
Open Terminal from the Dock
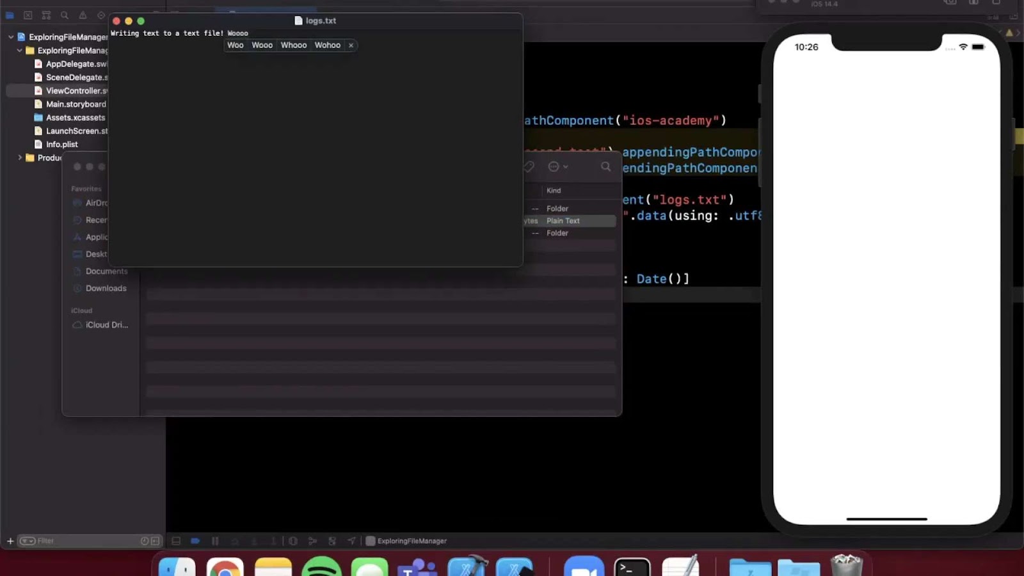coord(632,567)
